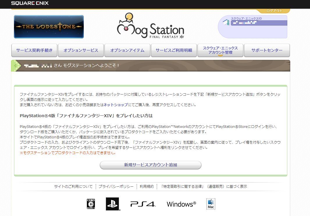This screenshot has height=216, width=310.
Task: Click the Mac Finder icon
Action: pyautogui.click(x=211, y=204)
